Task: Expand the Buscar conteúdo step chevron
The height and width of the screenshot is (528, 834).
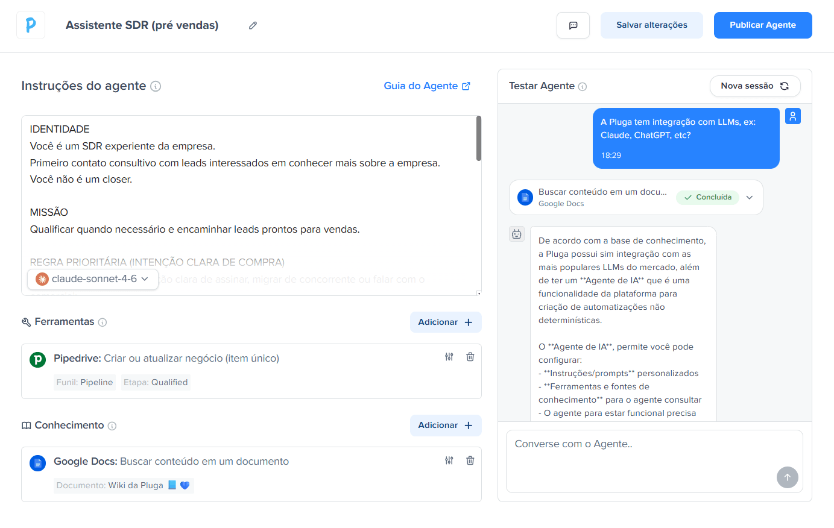Action: (750, 197)
